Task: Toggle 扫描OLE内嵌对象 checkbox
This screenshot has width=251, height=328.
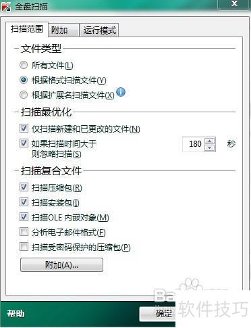Action: click(24, 217)
